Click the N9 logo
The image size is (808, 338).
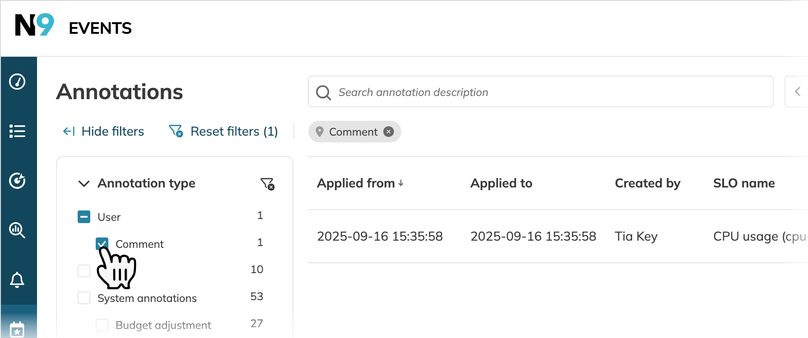(x=34, y=25)
